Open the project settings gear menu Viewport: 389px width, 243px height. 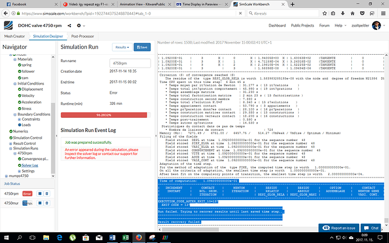tap(79, 25)
